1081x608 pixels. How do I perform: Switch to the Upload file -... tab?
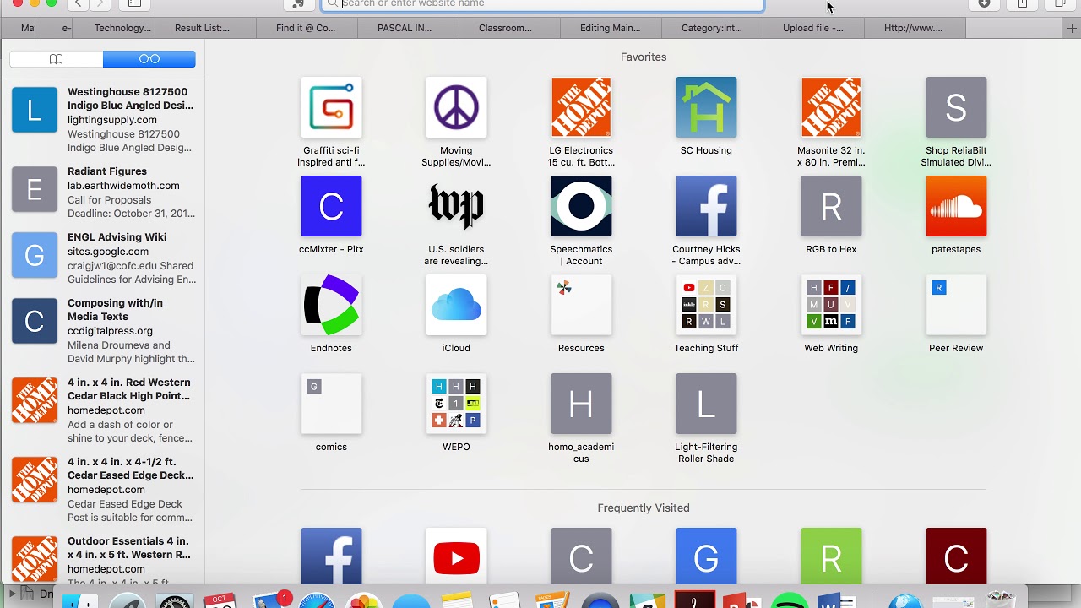(812, 28)
